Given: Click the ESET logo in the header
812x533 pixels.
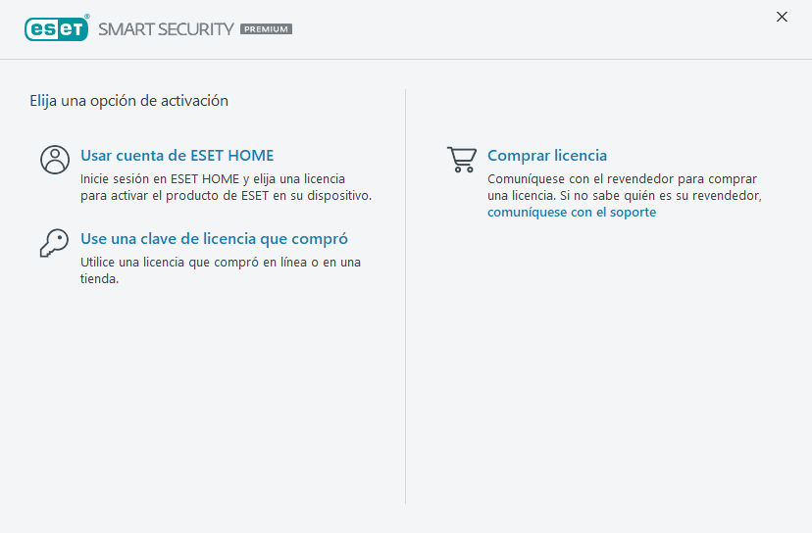Looking at the screenshot, I should pos(56,28).
